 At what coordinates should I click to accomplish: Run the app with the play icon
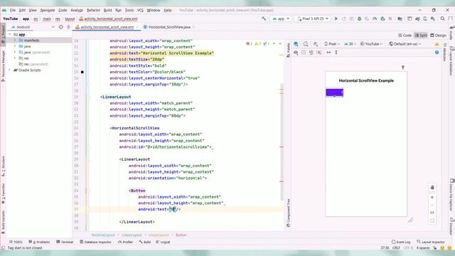pos(336,18)
